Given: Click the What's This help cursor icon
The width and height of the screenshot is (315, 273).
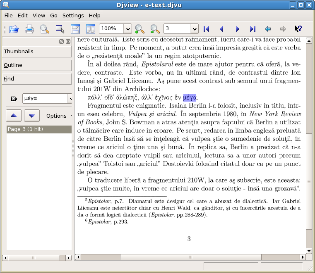Looking at the screenshot, I should pyautogui.click(x=298, y=29).
